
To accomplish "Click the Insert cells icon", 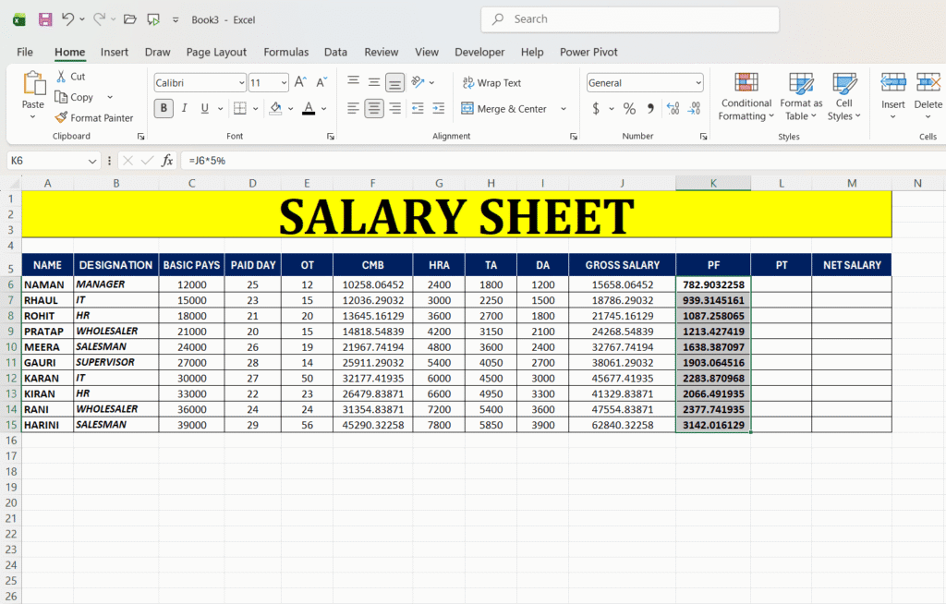I will (893, 83).
